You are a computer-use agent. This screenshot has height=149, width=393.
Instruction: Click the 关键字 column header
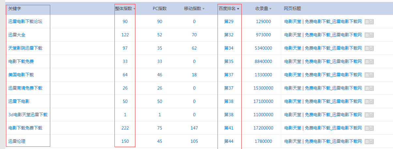pyautogui.click(x=15, y=8)
